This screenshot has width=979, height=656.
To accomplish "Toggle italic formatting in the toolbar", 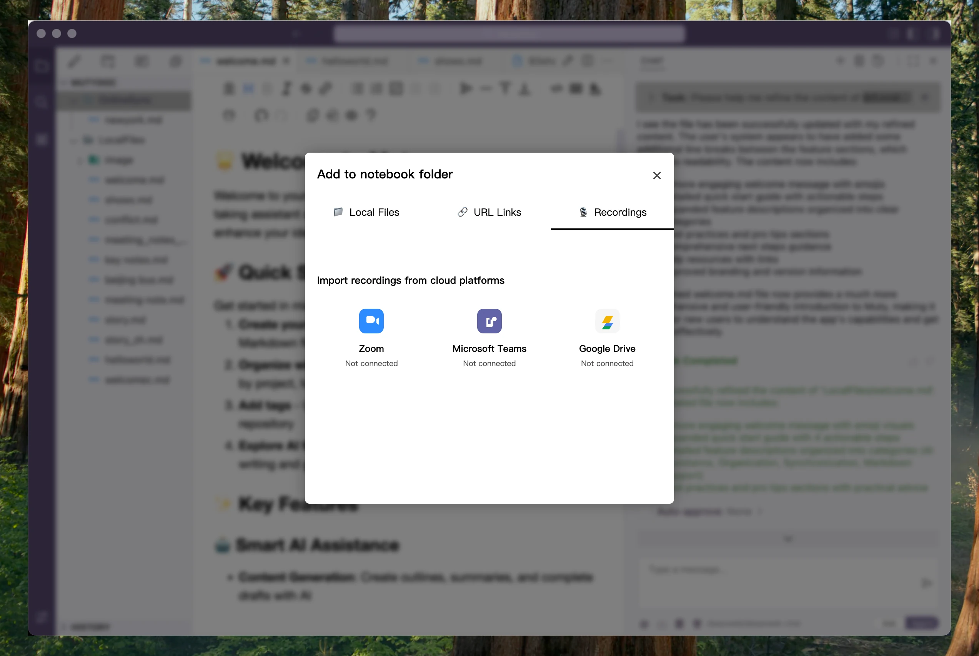I will [x=286, y=88].
